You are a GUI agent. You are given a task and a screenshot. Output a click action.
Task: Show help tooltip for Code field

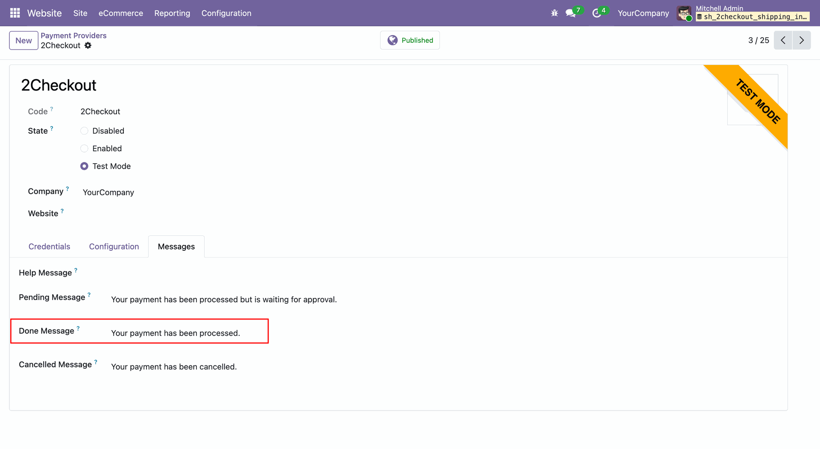[52, 109]
